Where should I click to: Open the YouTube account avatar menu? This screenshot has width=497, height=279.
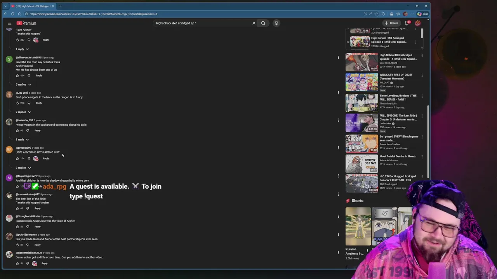(418, 23)
